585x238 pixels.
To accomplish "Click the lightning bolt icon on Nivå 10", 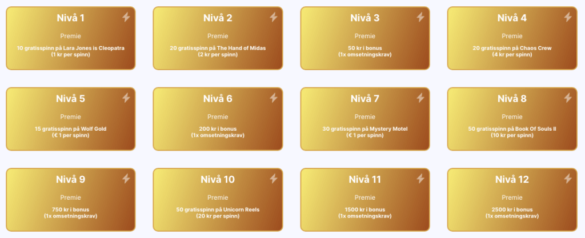I will coord(274,179).
